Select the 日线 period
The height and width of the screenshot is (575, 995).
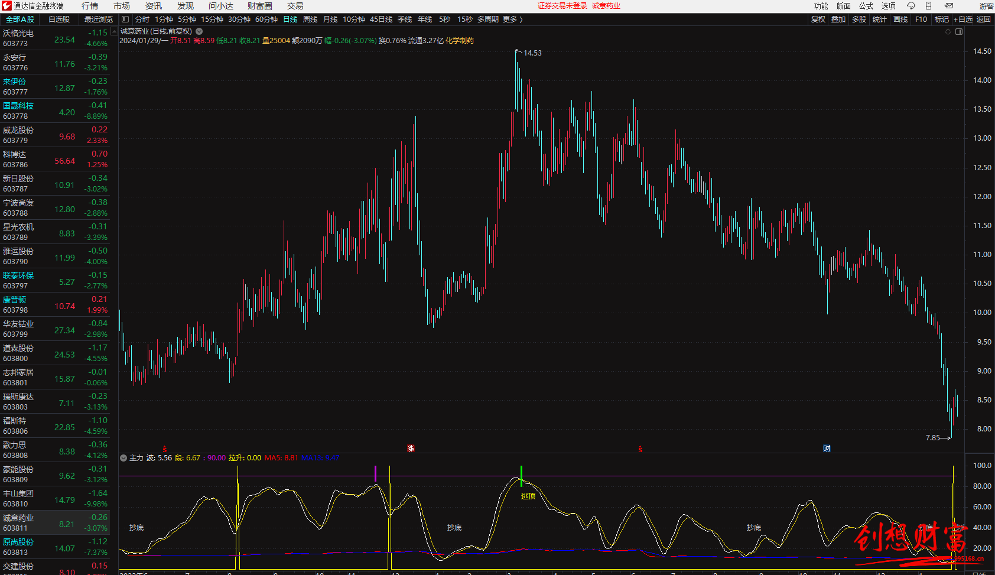290,20
